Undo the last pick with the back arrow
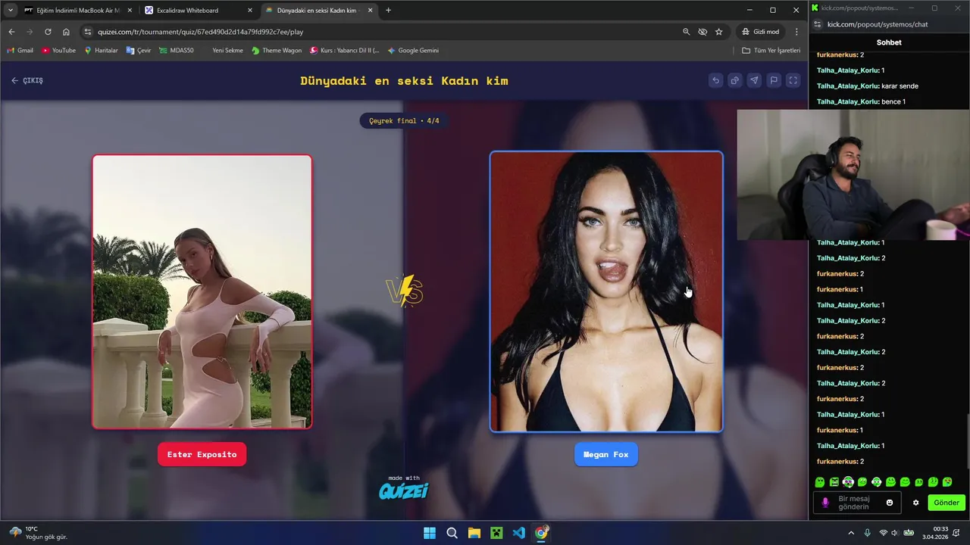This screenshot has height=545, width=970. [715, 80]
